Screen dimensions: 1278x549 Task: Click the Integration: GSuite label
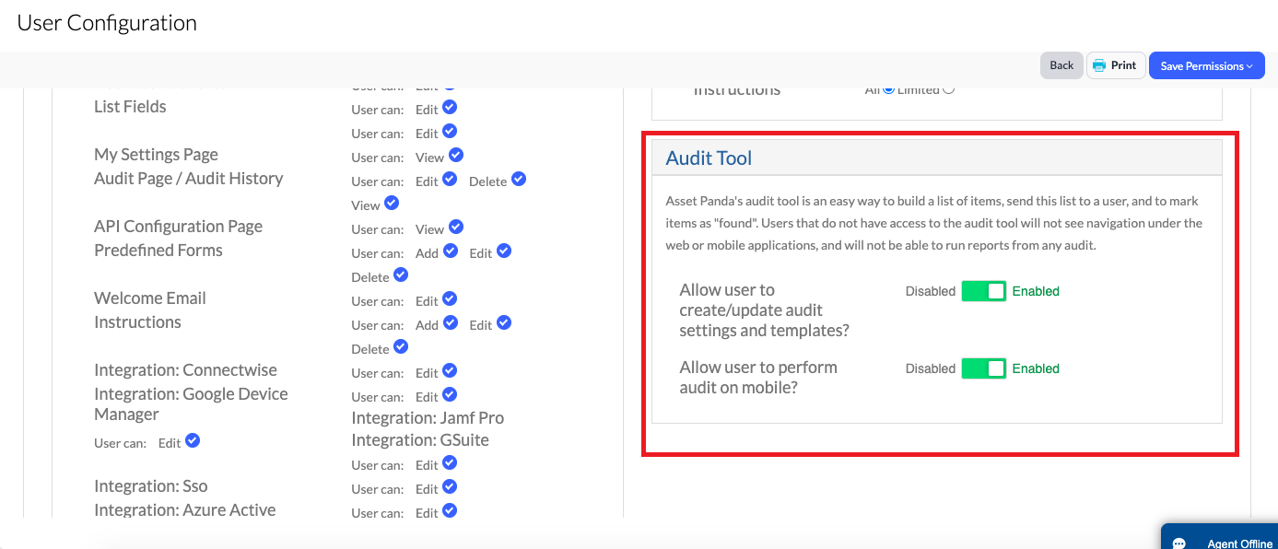420,440
